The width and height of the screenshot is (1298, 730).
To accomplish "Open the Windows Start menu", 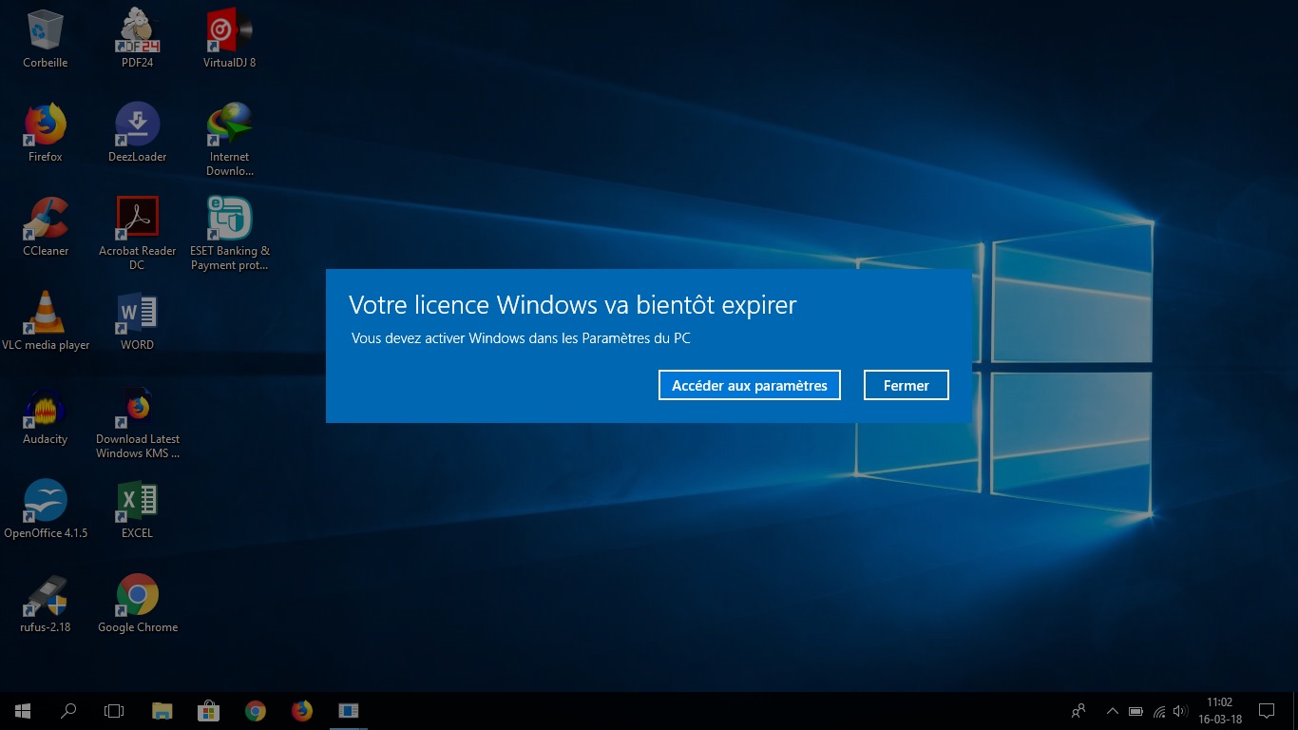I will 23,711.
